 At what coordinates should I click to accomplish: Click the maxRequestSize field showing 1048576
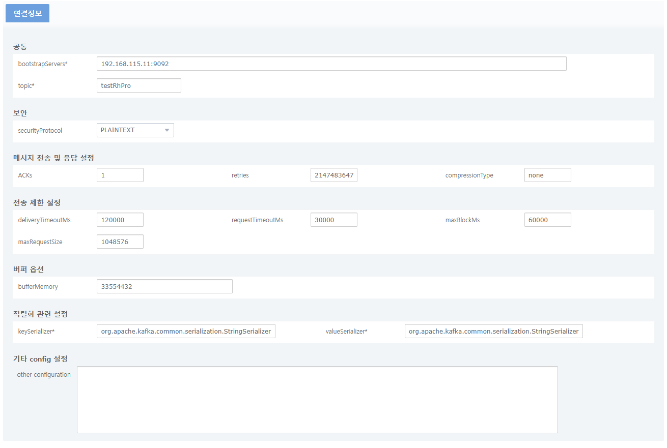pyautogui.click(x=120, y=241)
